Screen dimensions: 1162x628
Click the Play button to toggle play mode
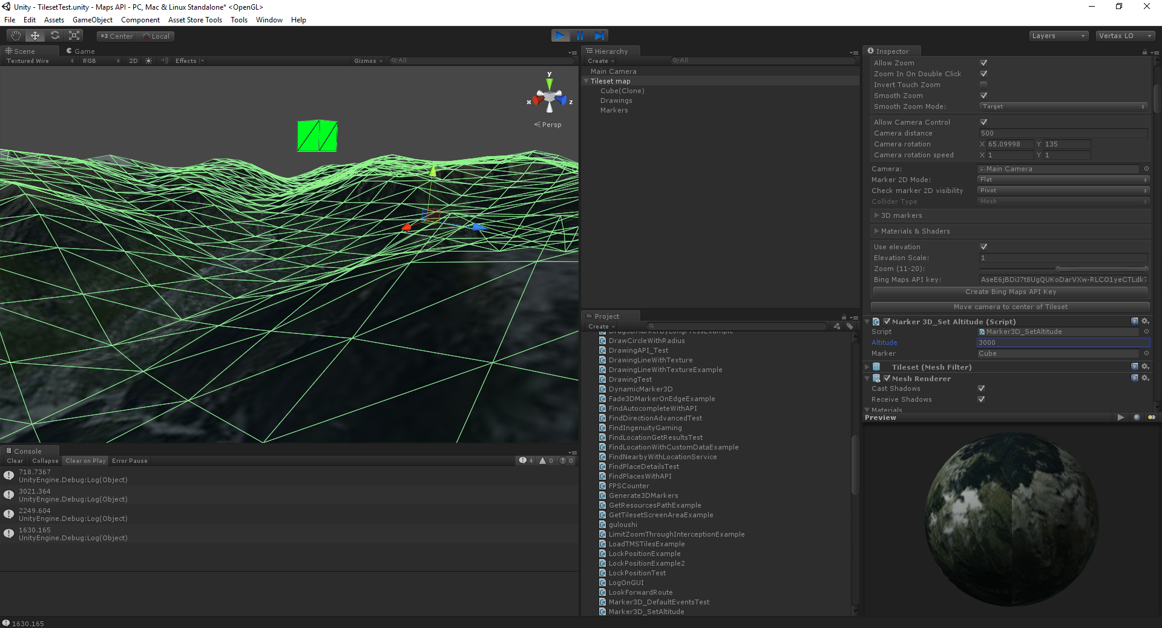[x=560, y=36]
